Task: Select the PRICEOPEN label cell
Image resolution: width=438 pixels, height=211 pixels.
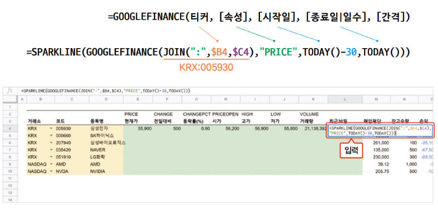Action: pos(226,114)
